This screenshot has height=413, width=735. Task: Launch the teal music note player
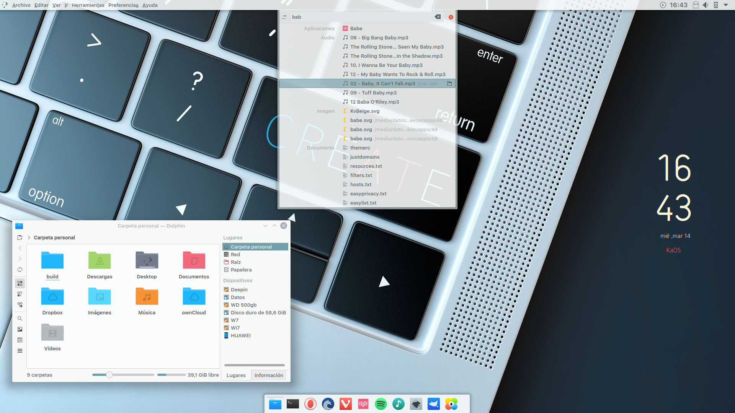click(x=399, y=404)
